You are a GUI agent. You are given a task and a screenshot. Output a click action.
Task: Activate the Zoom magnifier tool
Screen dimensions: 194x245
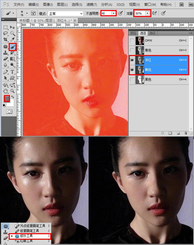(12, 91)
